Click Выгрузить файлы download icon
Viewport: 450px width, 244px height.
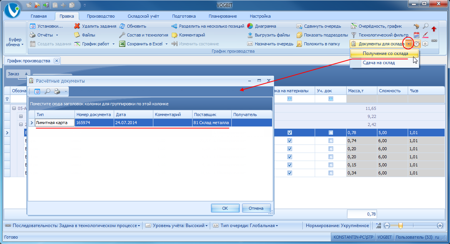point(250,35)
